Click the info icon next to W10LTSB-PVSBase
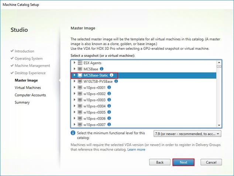Screen dimensions: 234x176 (x=116, y=81)
